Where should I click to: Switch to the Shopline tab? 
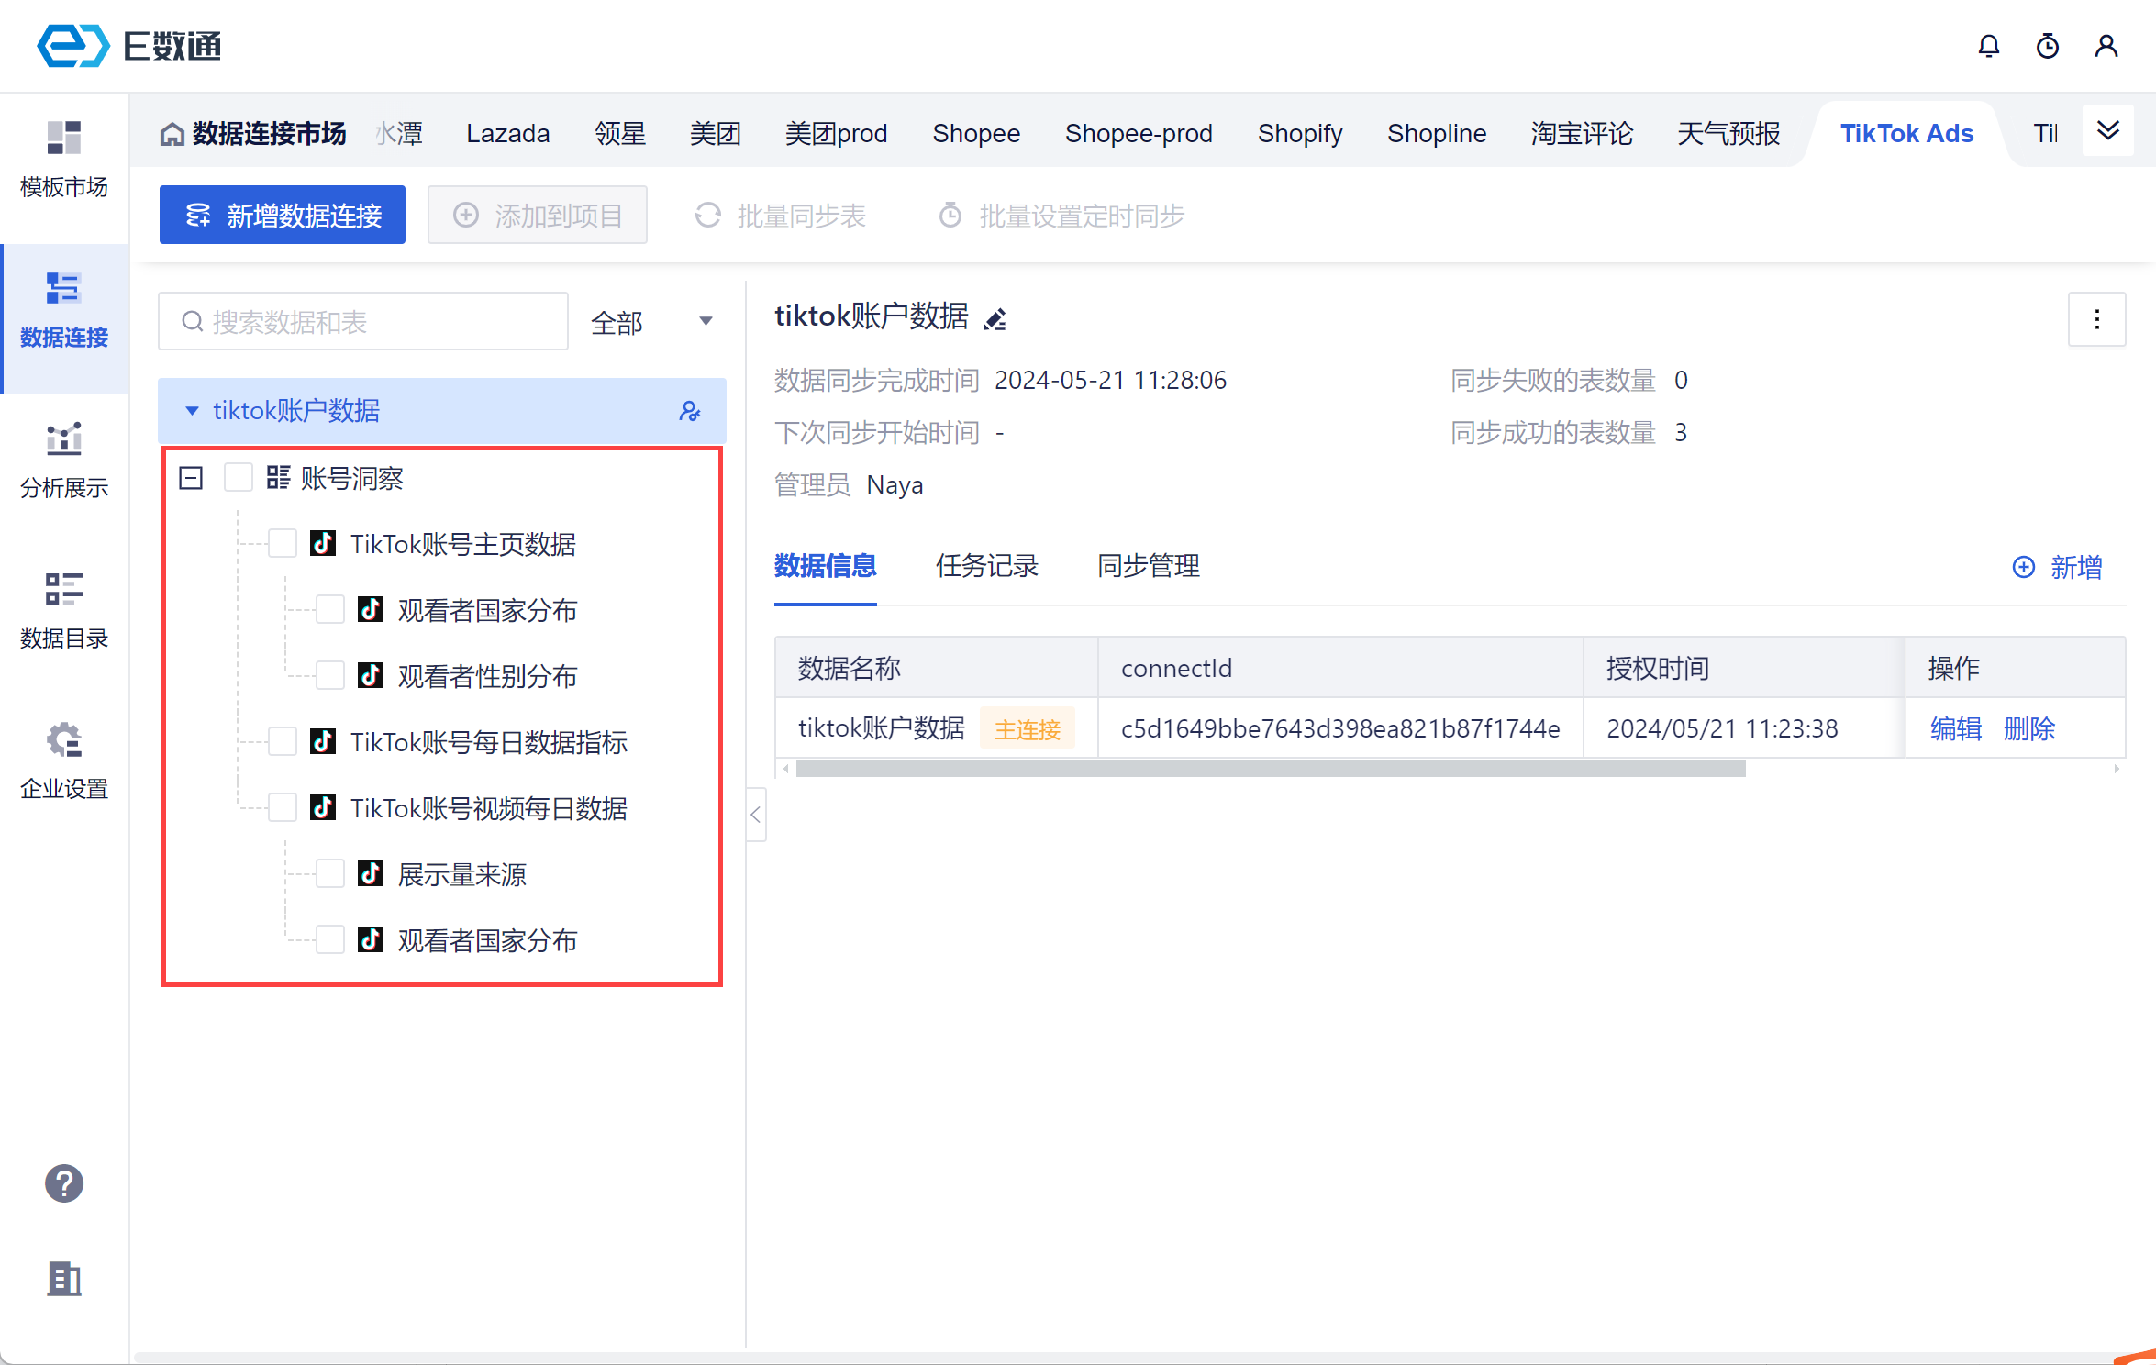pos(1437,134)
